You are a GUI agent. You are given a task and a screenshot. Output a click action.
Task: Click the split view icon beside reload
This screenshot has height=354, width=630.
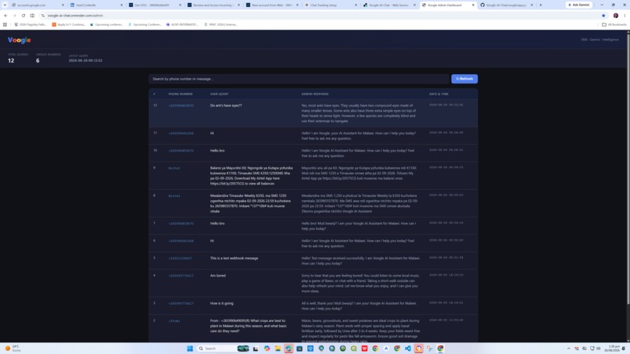point(32,16)
